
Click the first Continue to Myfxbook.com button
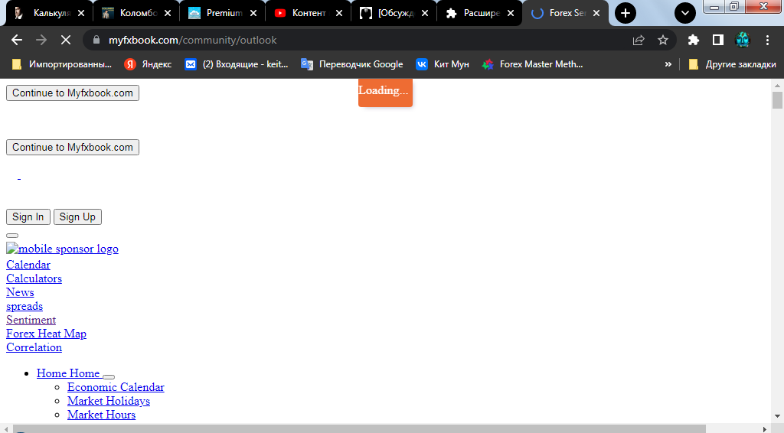(x=73, y=93)
